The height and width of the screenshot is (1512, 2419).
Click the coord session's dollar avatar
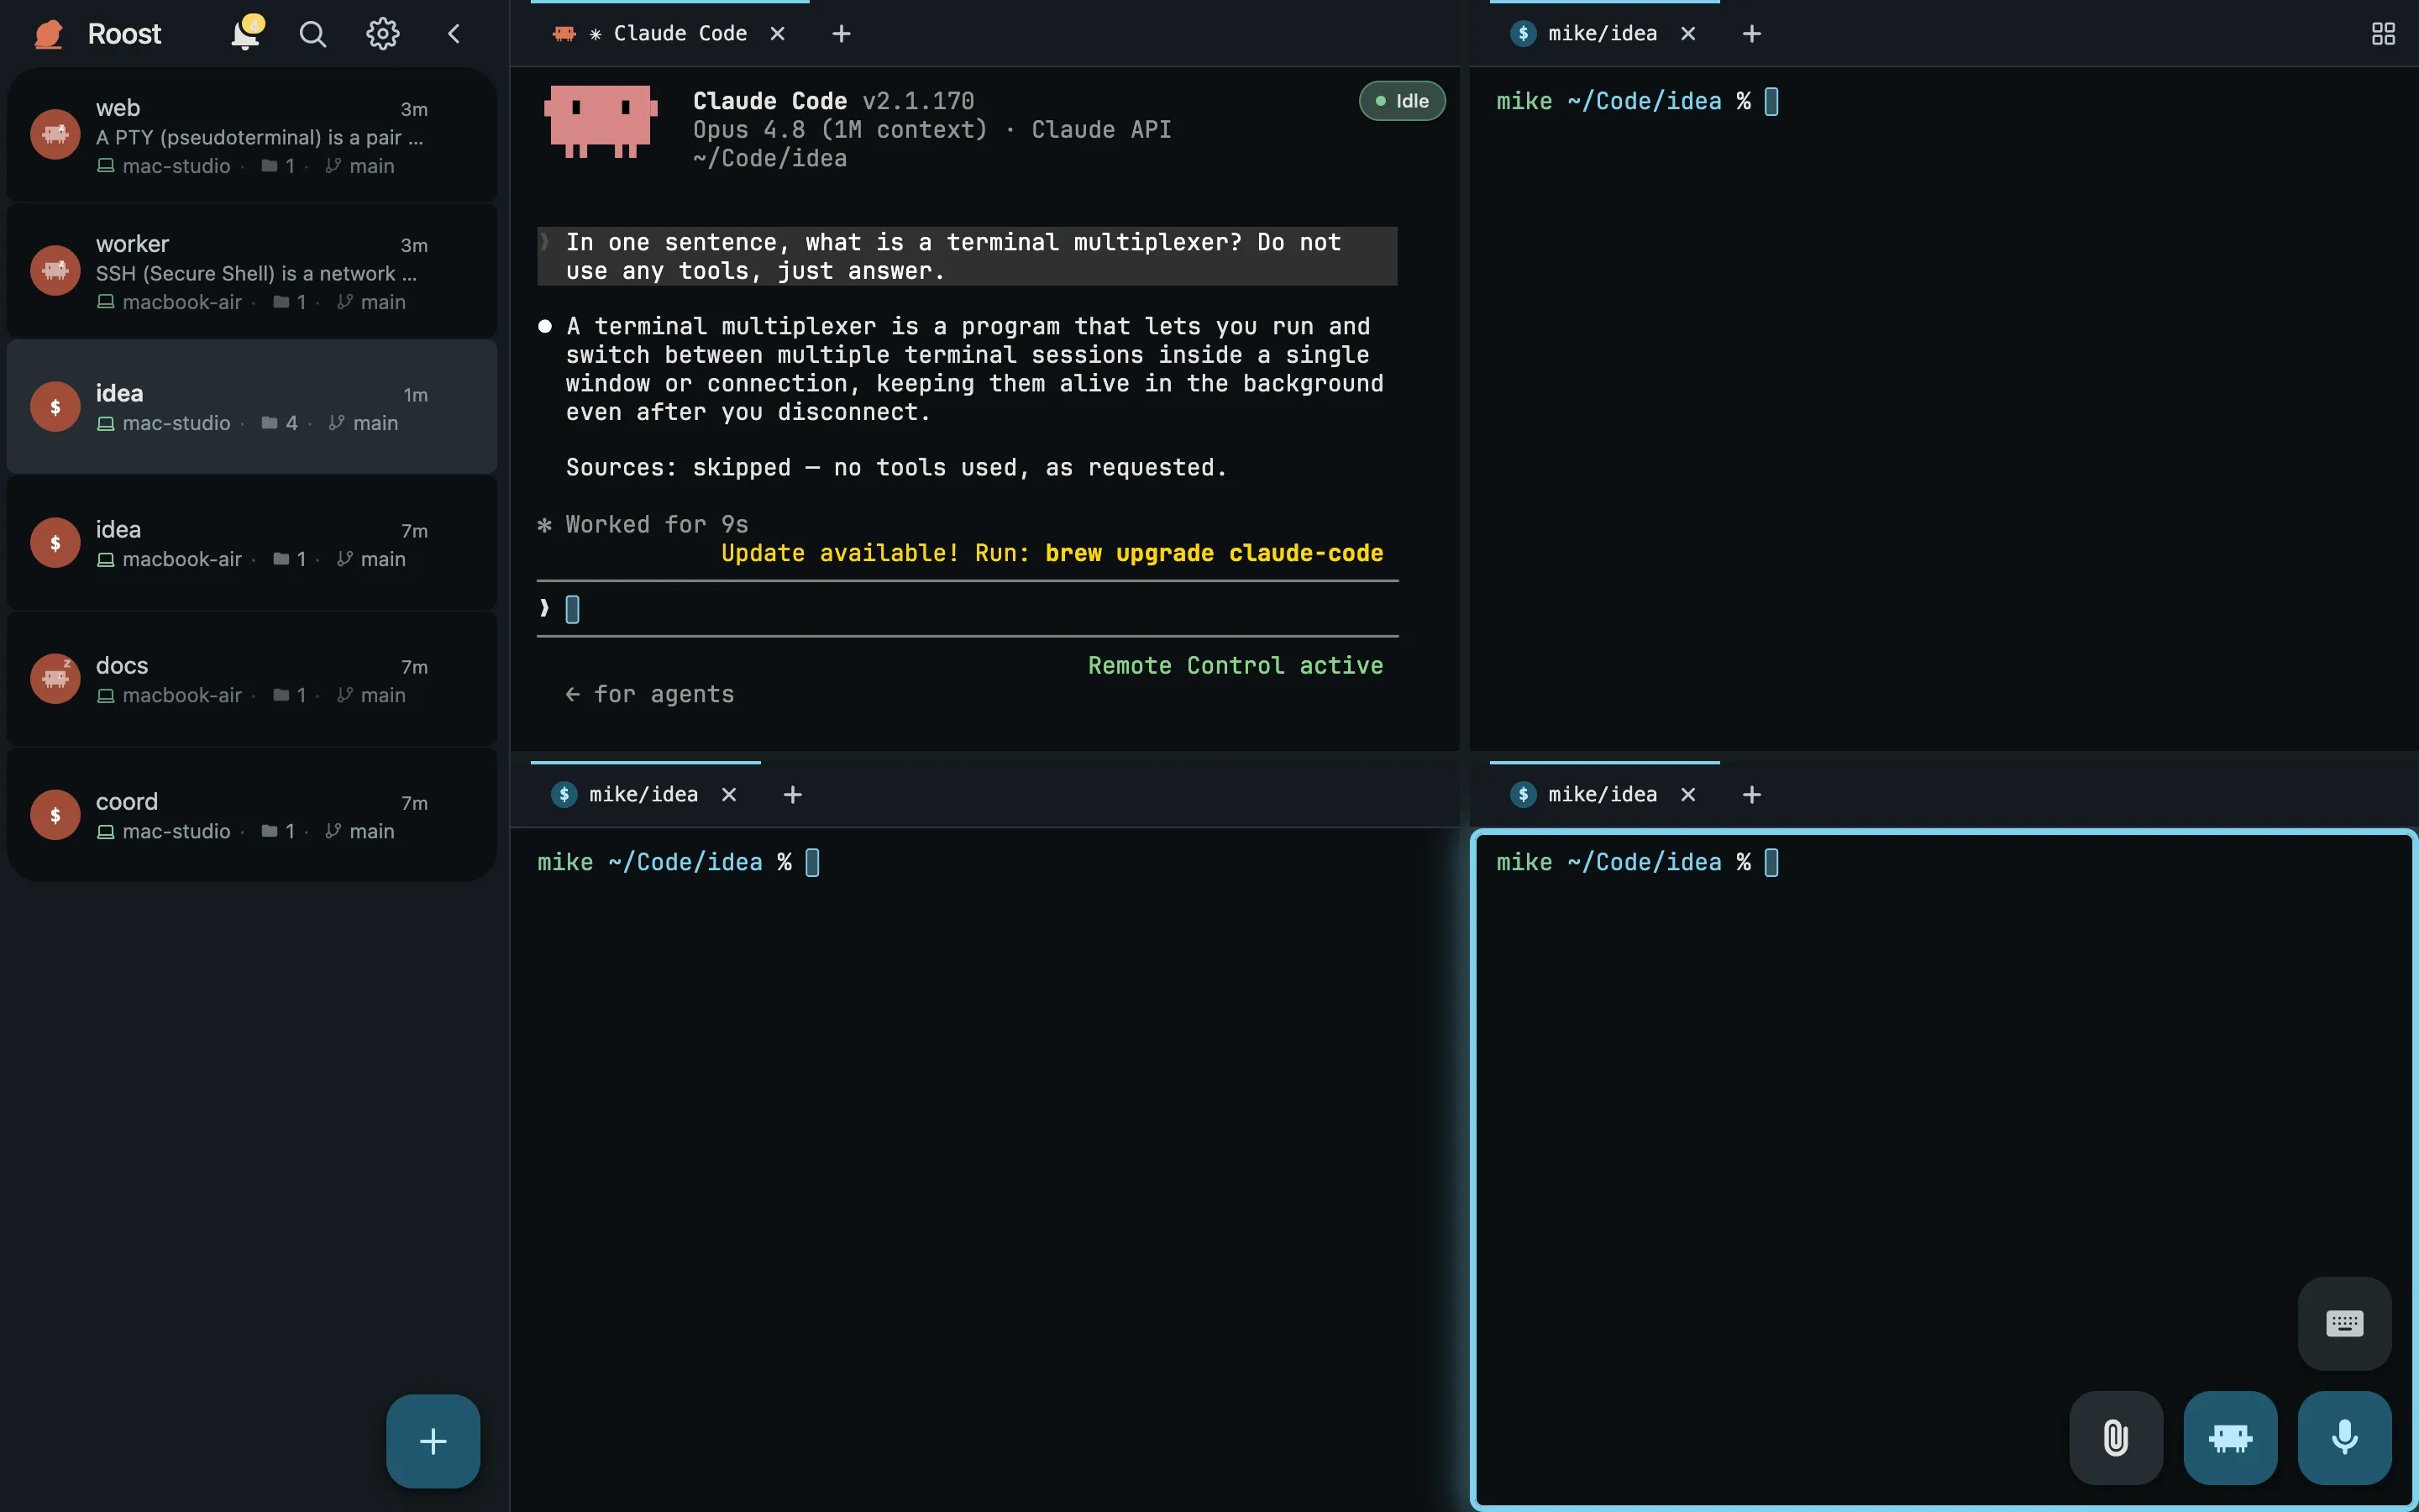[55, 814]
